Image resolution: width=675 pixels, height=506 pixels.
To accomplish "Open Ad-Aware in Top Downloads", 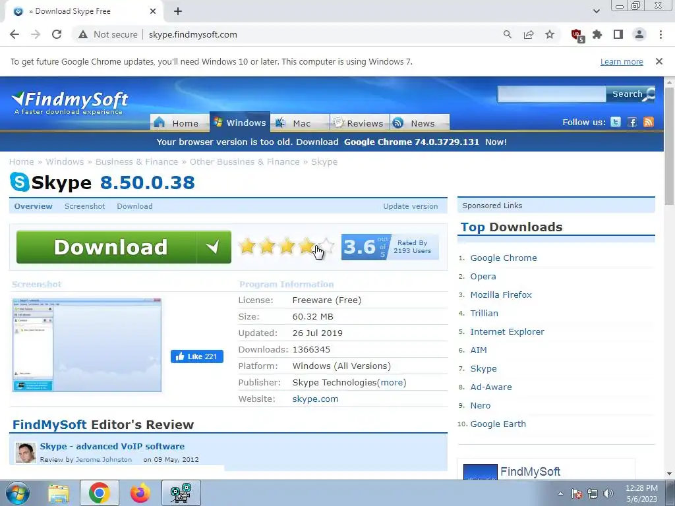I will pyautogui.click(x=490, y=387).
